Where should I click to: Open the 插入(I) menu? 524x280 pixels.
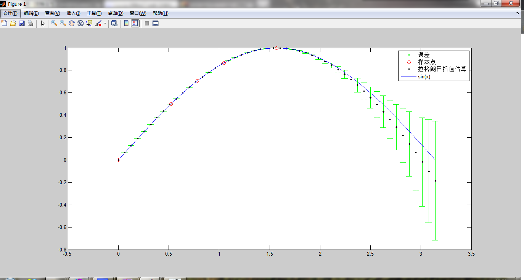74,13
